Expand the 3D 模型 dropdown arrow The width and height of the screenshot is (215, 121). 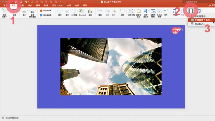77,11
